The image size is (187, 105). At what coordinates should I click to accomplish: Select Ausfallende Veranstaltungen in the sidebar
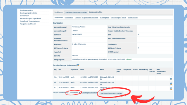pyautogui.click(x=30, y=21)
